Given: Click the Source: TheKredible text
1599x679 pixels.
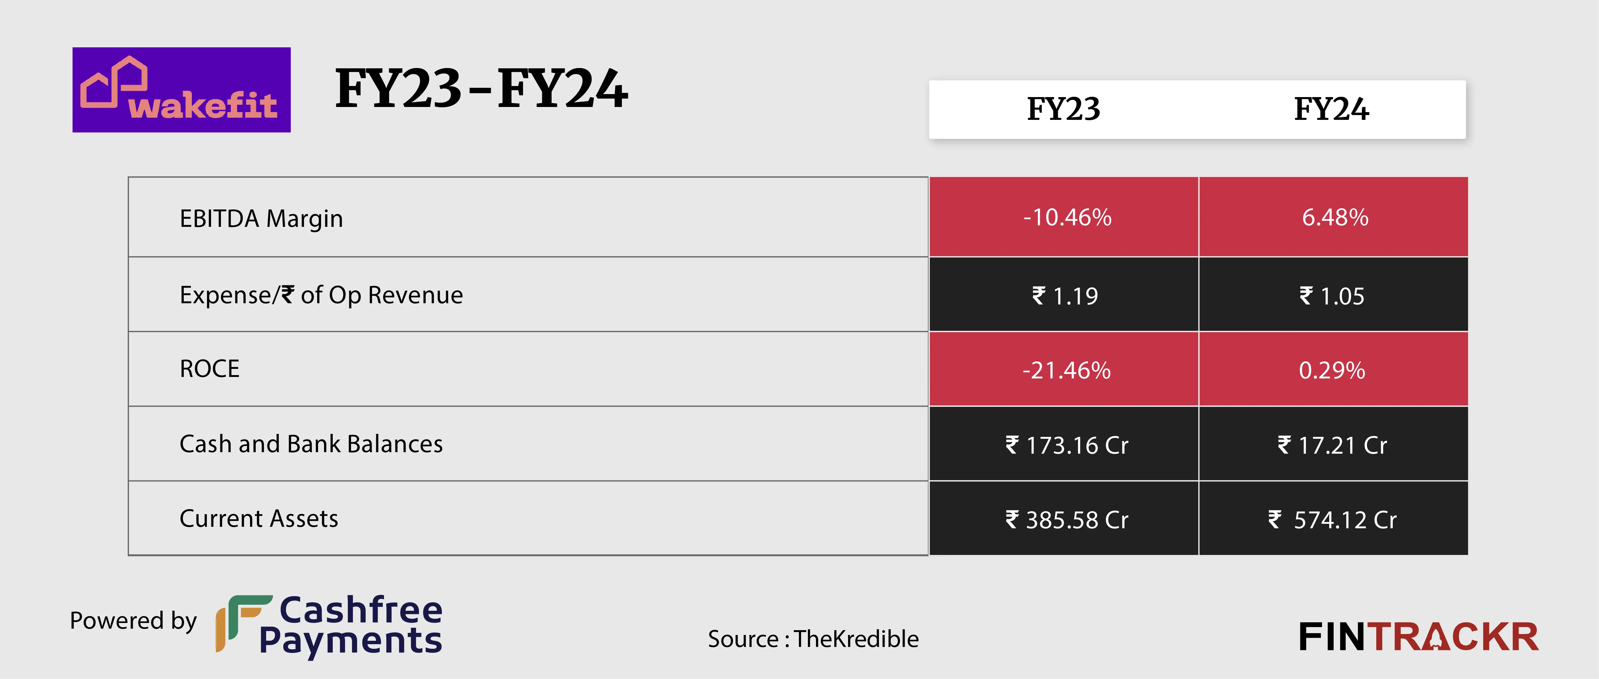Looking at the screenshot, I should (813, 639).
